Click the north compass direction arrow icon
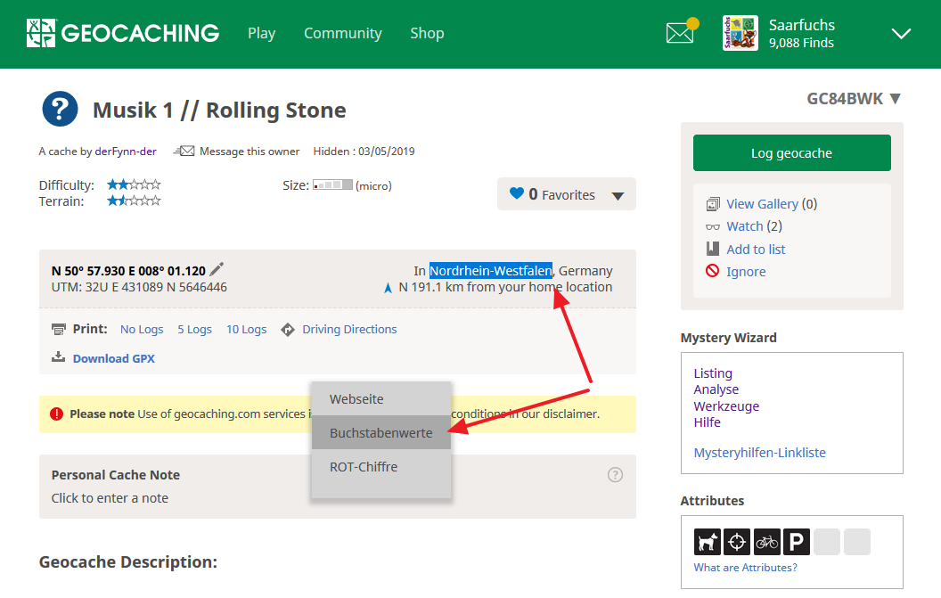 tap(388, 288)
